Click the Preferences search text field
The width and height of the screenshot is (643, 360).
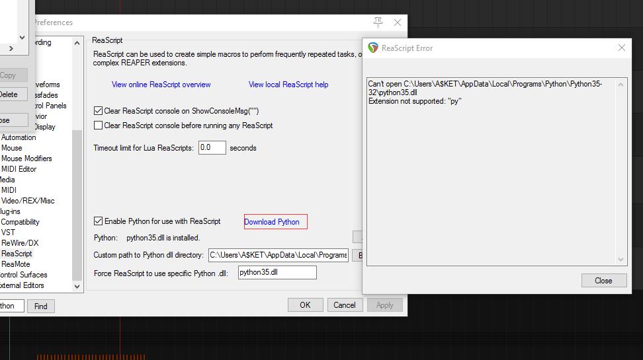12,306
